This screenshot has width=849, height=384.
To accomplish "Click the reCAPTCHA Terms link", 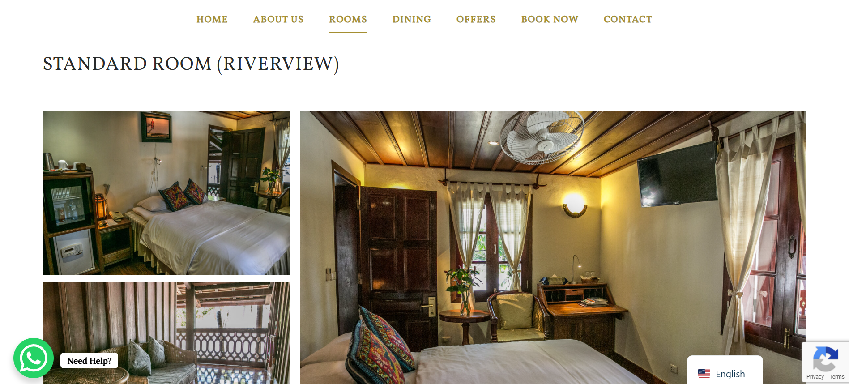I will coord(837,377).
